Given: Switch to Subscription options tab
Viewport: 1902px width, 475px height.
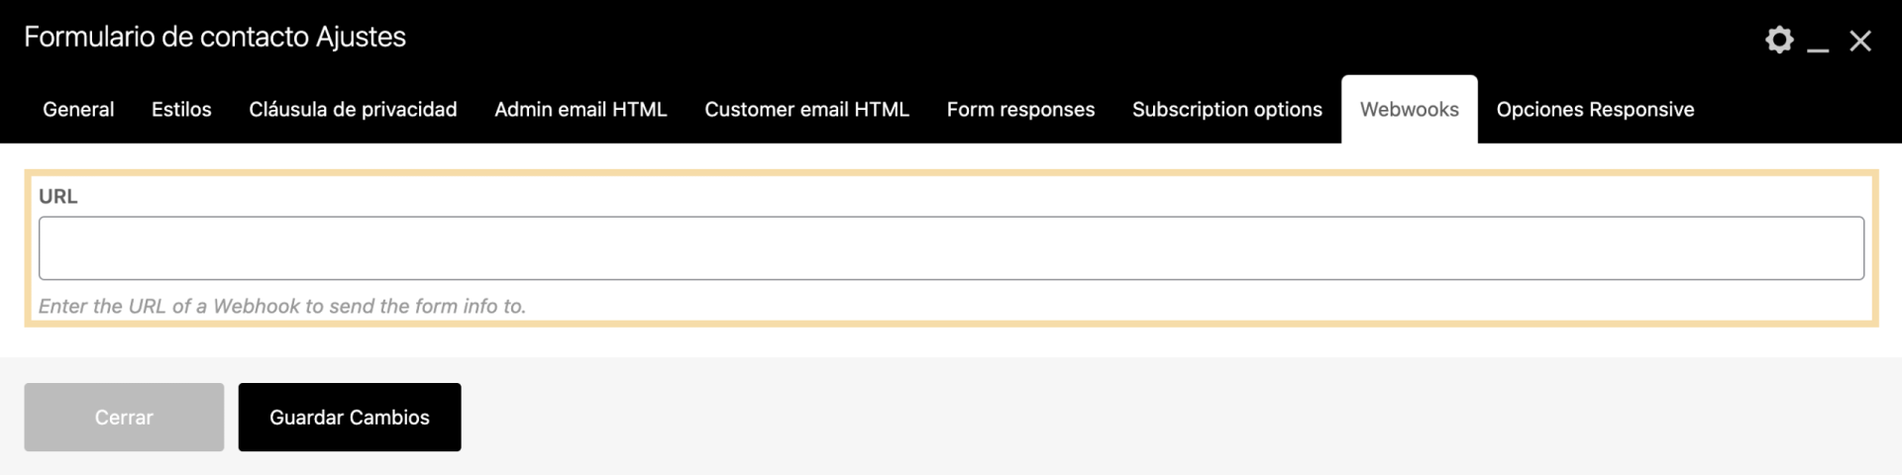Looking at the screenshot, I should [1226, 110].
